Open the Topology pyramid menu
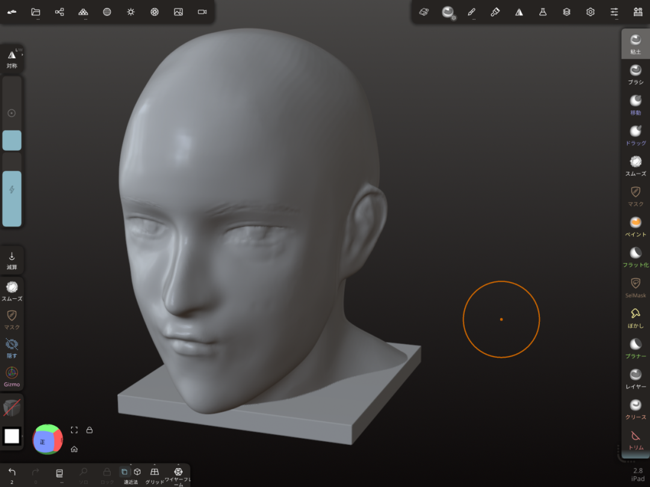Image resolution: width=650 pixels, height=487 pixels. [x=83, y=12]
